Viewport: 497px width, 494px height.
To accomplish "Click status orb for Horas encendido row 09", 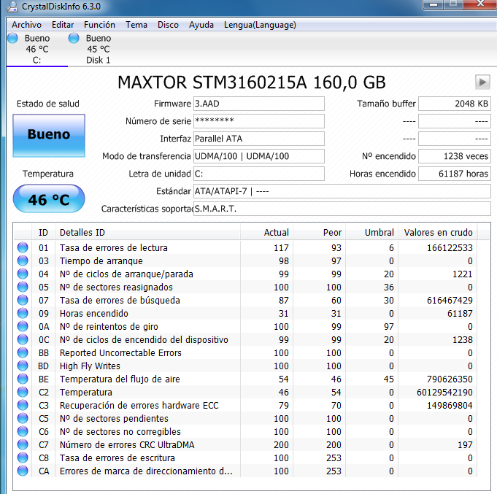I will [23, 314].
